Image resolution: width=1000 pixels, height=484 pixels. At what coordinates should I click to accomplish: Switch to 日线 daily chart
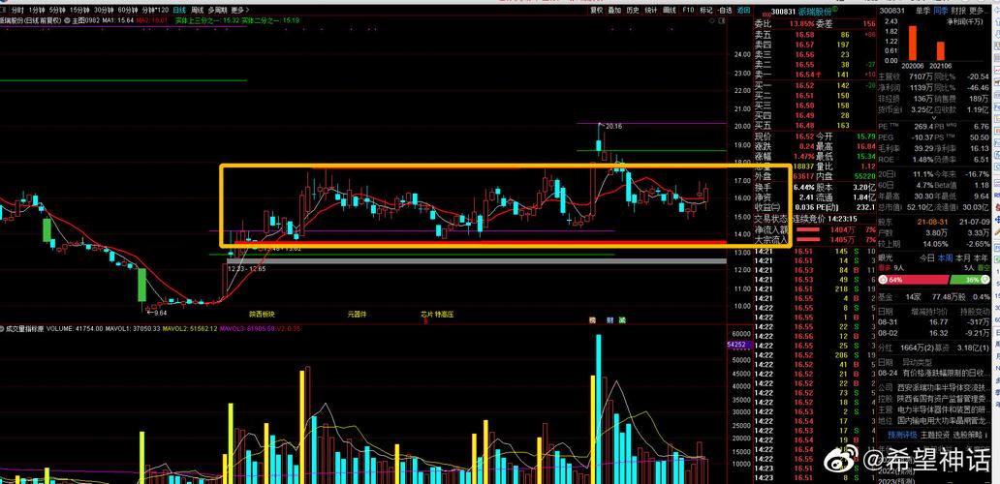point(180,11)
